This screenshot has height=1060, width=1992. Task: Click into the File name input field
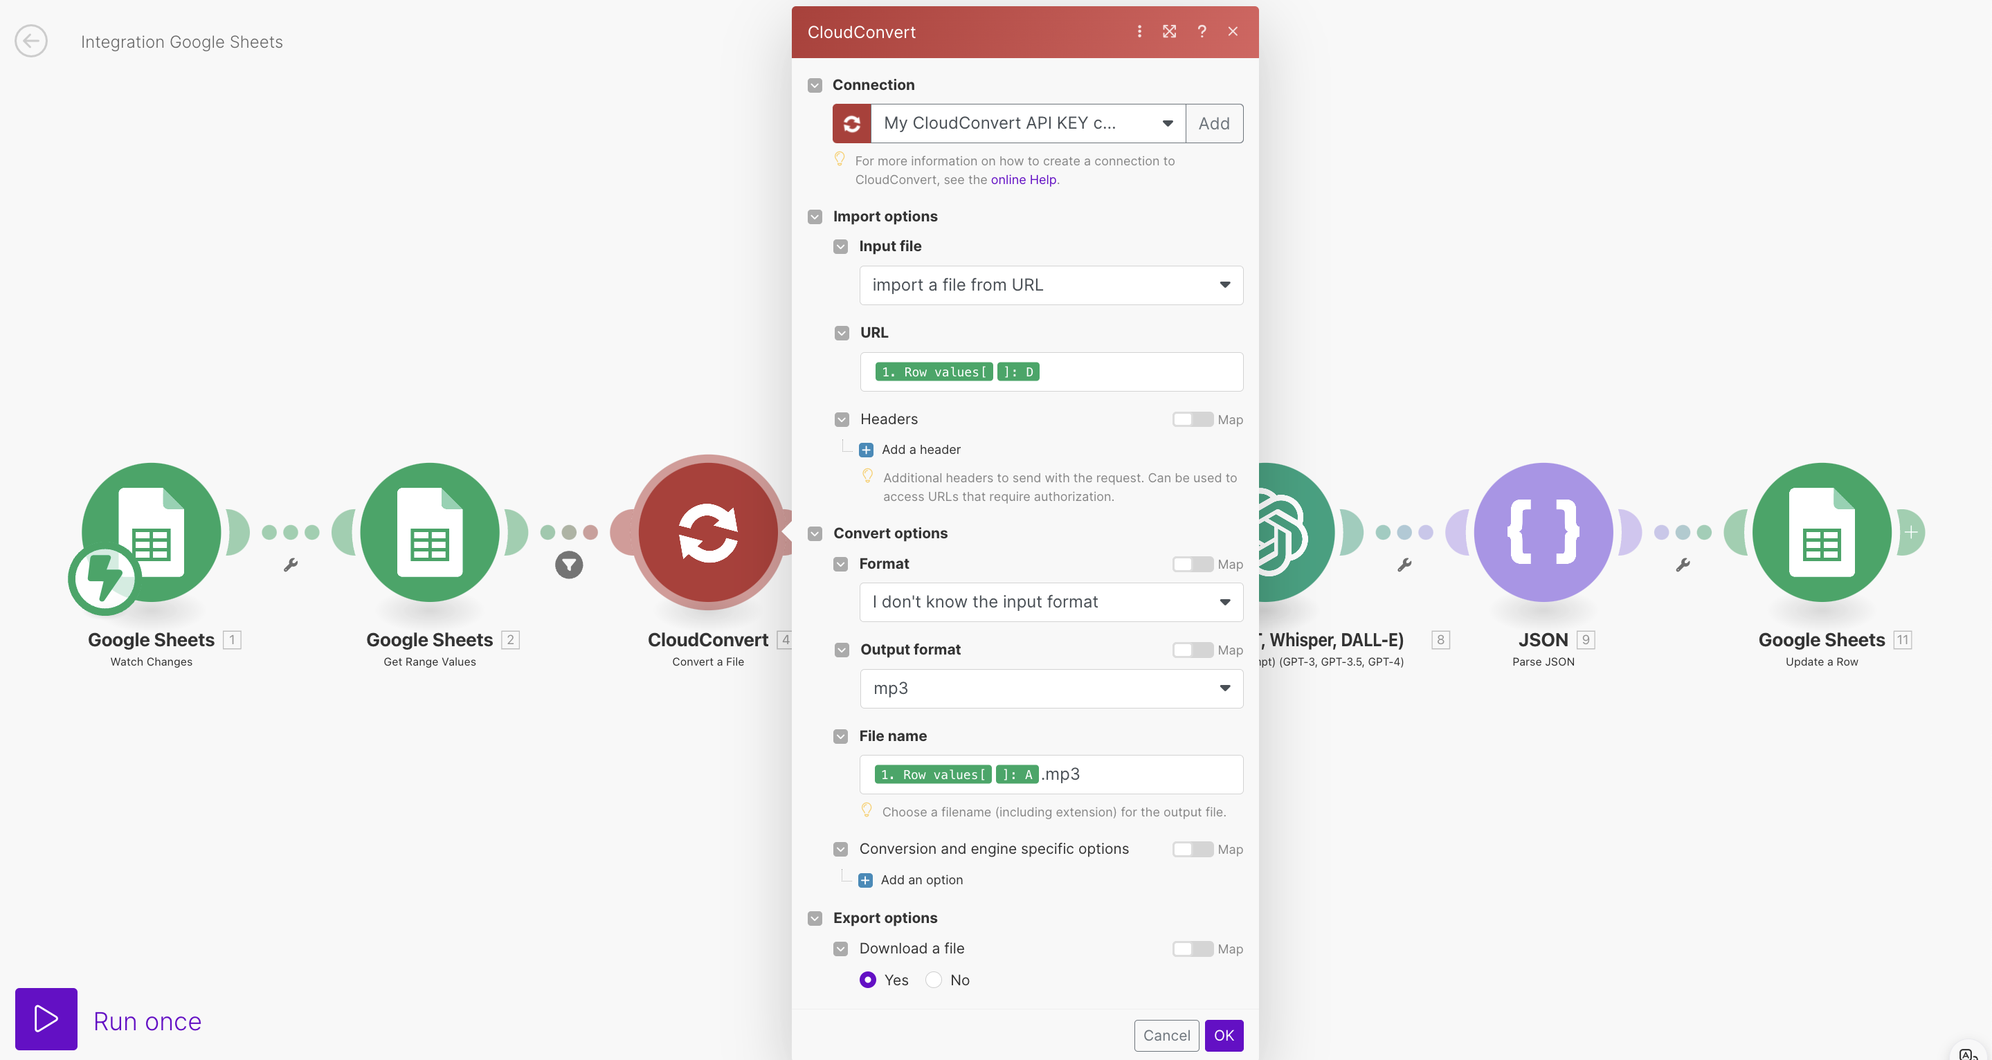tap(1051, 774)
